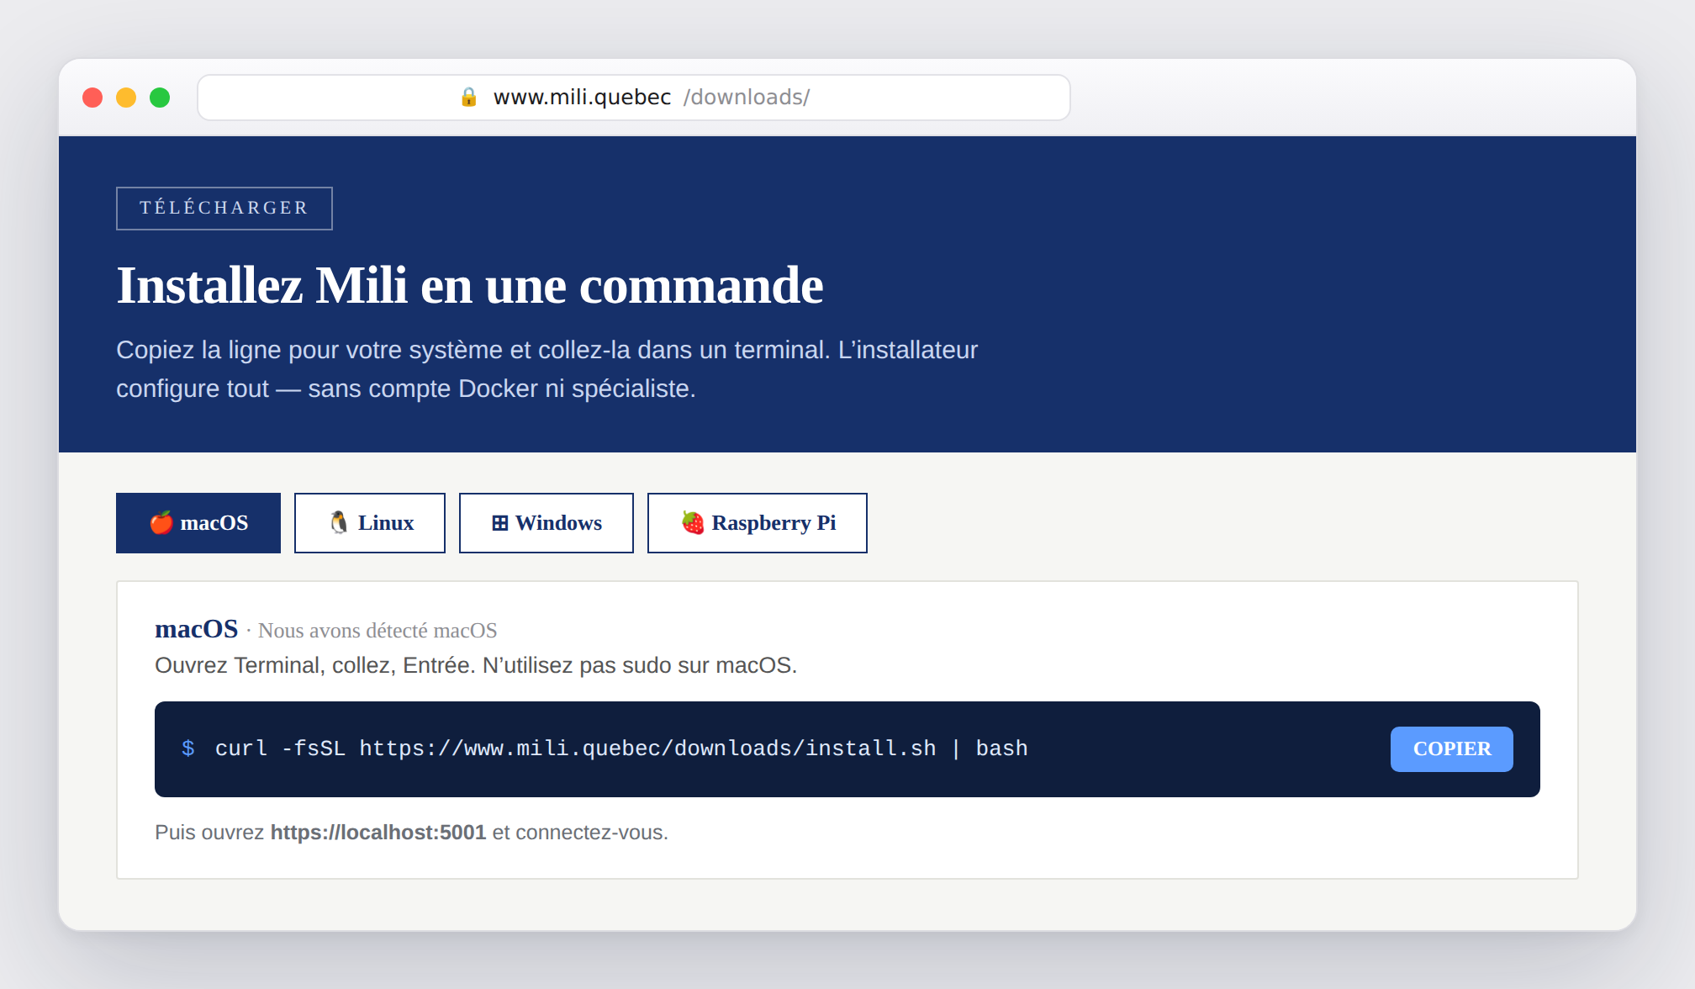Minimize window with the yellow button
This screenshot has height=989, width=1695.
pos(126,98)
